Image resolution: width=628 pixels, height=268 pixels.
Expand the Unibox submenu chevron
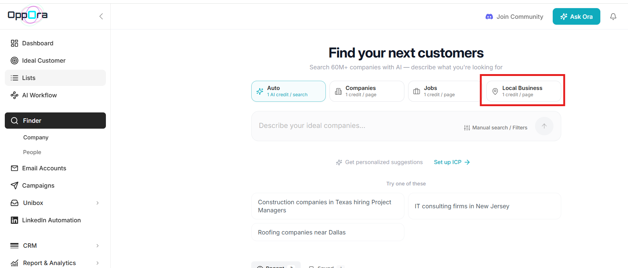(x=97, y=203)
